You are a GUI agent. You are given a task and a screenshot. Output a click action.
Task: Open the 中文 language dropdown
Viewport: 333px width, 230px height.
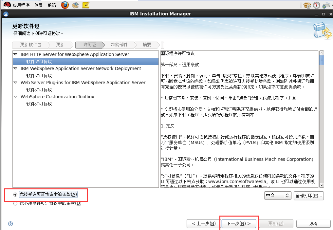tap(277, 195)
